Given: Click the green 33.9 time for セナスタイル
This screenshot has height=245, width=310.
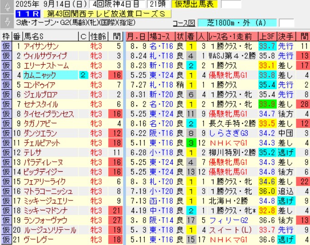Looking at the screenshot, I should click(266, 104).
